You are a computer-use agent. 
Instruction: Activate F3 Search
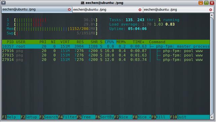49,117
